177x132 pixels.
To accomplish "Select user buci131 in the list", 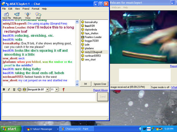I will (90, 26).
